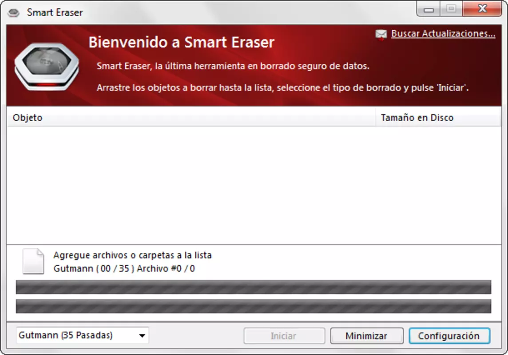
Task: Click the Iniciar button
Action: (284, 336)
